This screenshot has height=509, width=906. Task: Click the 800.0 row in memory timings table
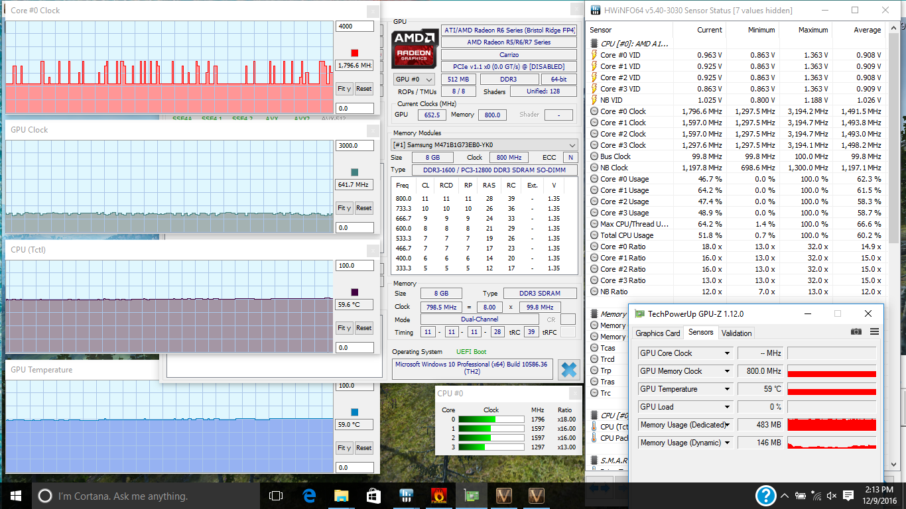484,199
